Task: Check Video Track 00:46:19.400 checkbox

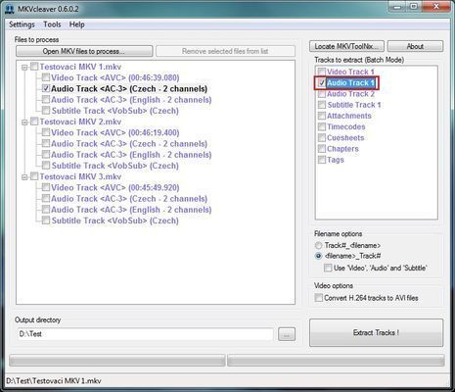Action: click(46, 132)
